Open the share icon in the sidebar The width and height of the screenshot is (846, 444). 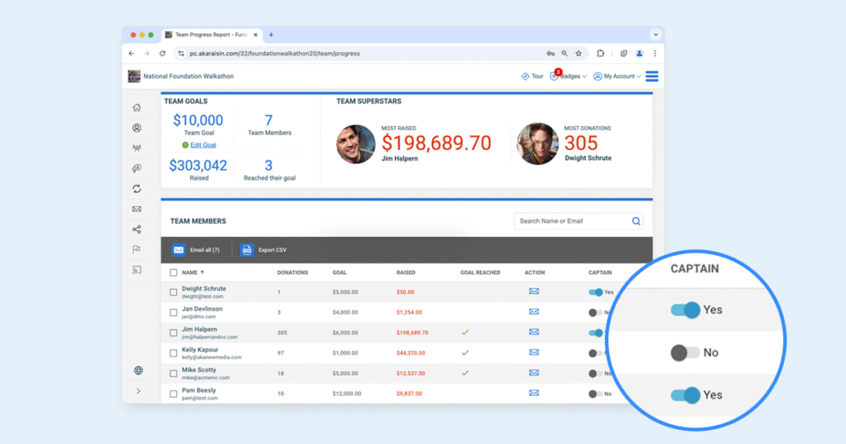point(136,229)
